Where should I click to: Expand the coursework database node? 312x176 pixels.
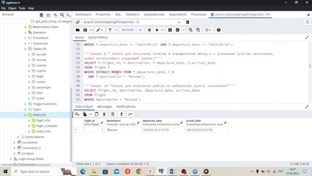(x=14, y=142)
